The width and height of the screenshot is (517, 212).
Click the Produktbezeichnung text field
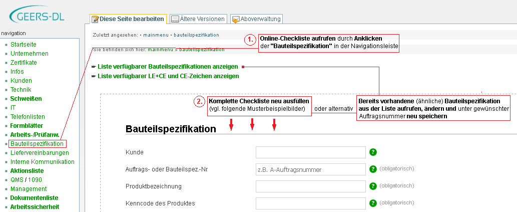[310, 186]
